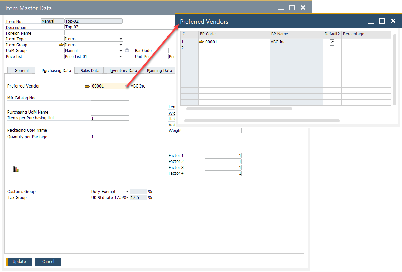
Task: Click the BP Code 00001 link arrow
Action: click(x=201, y=42)
